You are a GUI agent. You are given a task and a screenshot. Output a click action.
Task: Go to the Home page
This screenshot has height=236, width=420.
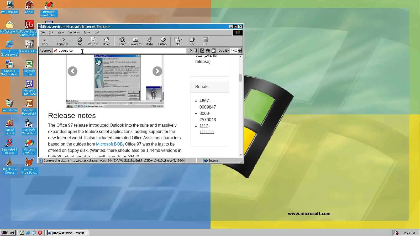pos(107,41)
